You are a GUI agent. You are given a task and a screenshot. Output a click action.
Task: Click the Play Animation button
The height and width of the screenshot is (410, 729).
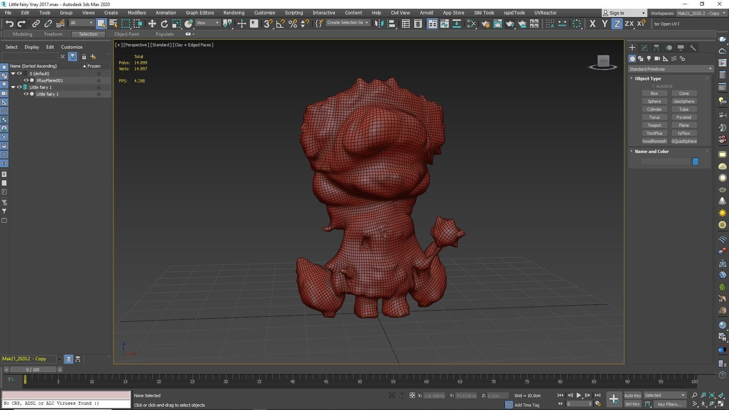point(579,395)
